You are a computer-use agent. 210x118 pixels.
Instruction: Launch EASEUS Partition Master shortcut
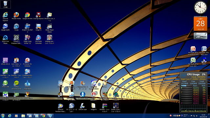click(60, 108)
